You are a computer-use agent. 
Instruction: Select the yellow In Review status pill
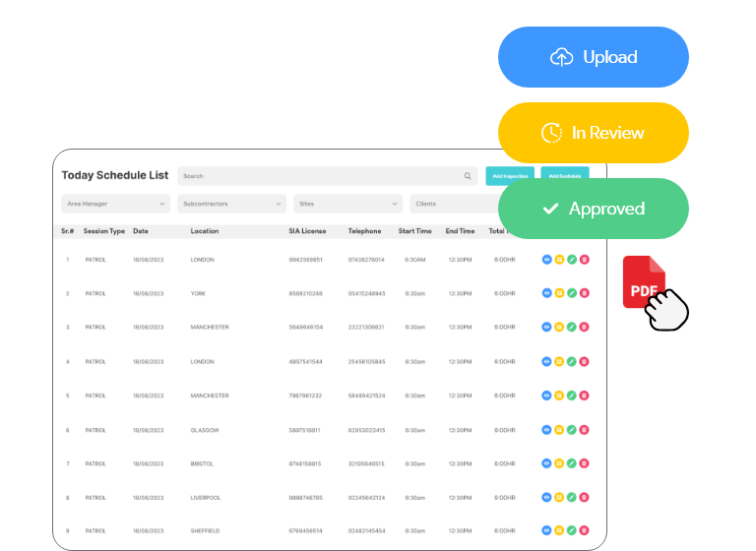(594, 133)
